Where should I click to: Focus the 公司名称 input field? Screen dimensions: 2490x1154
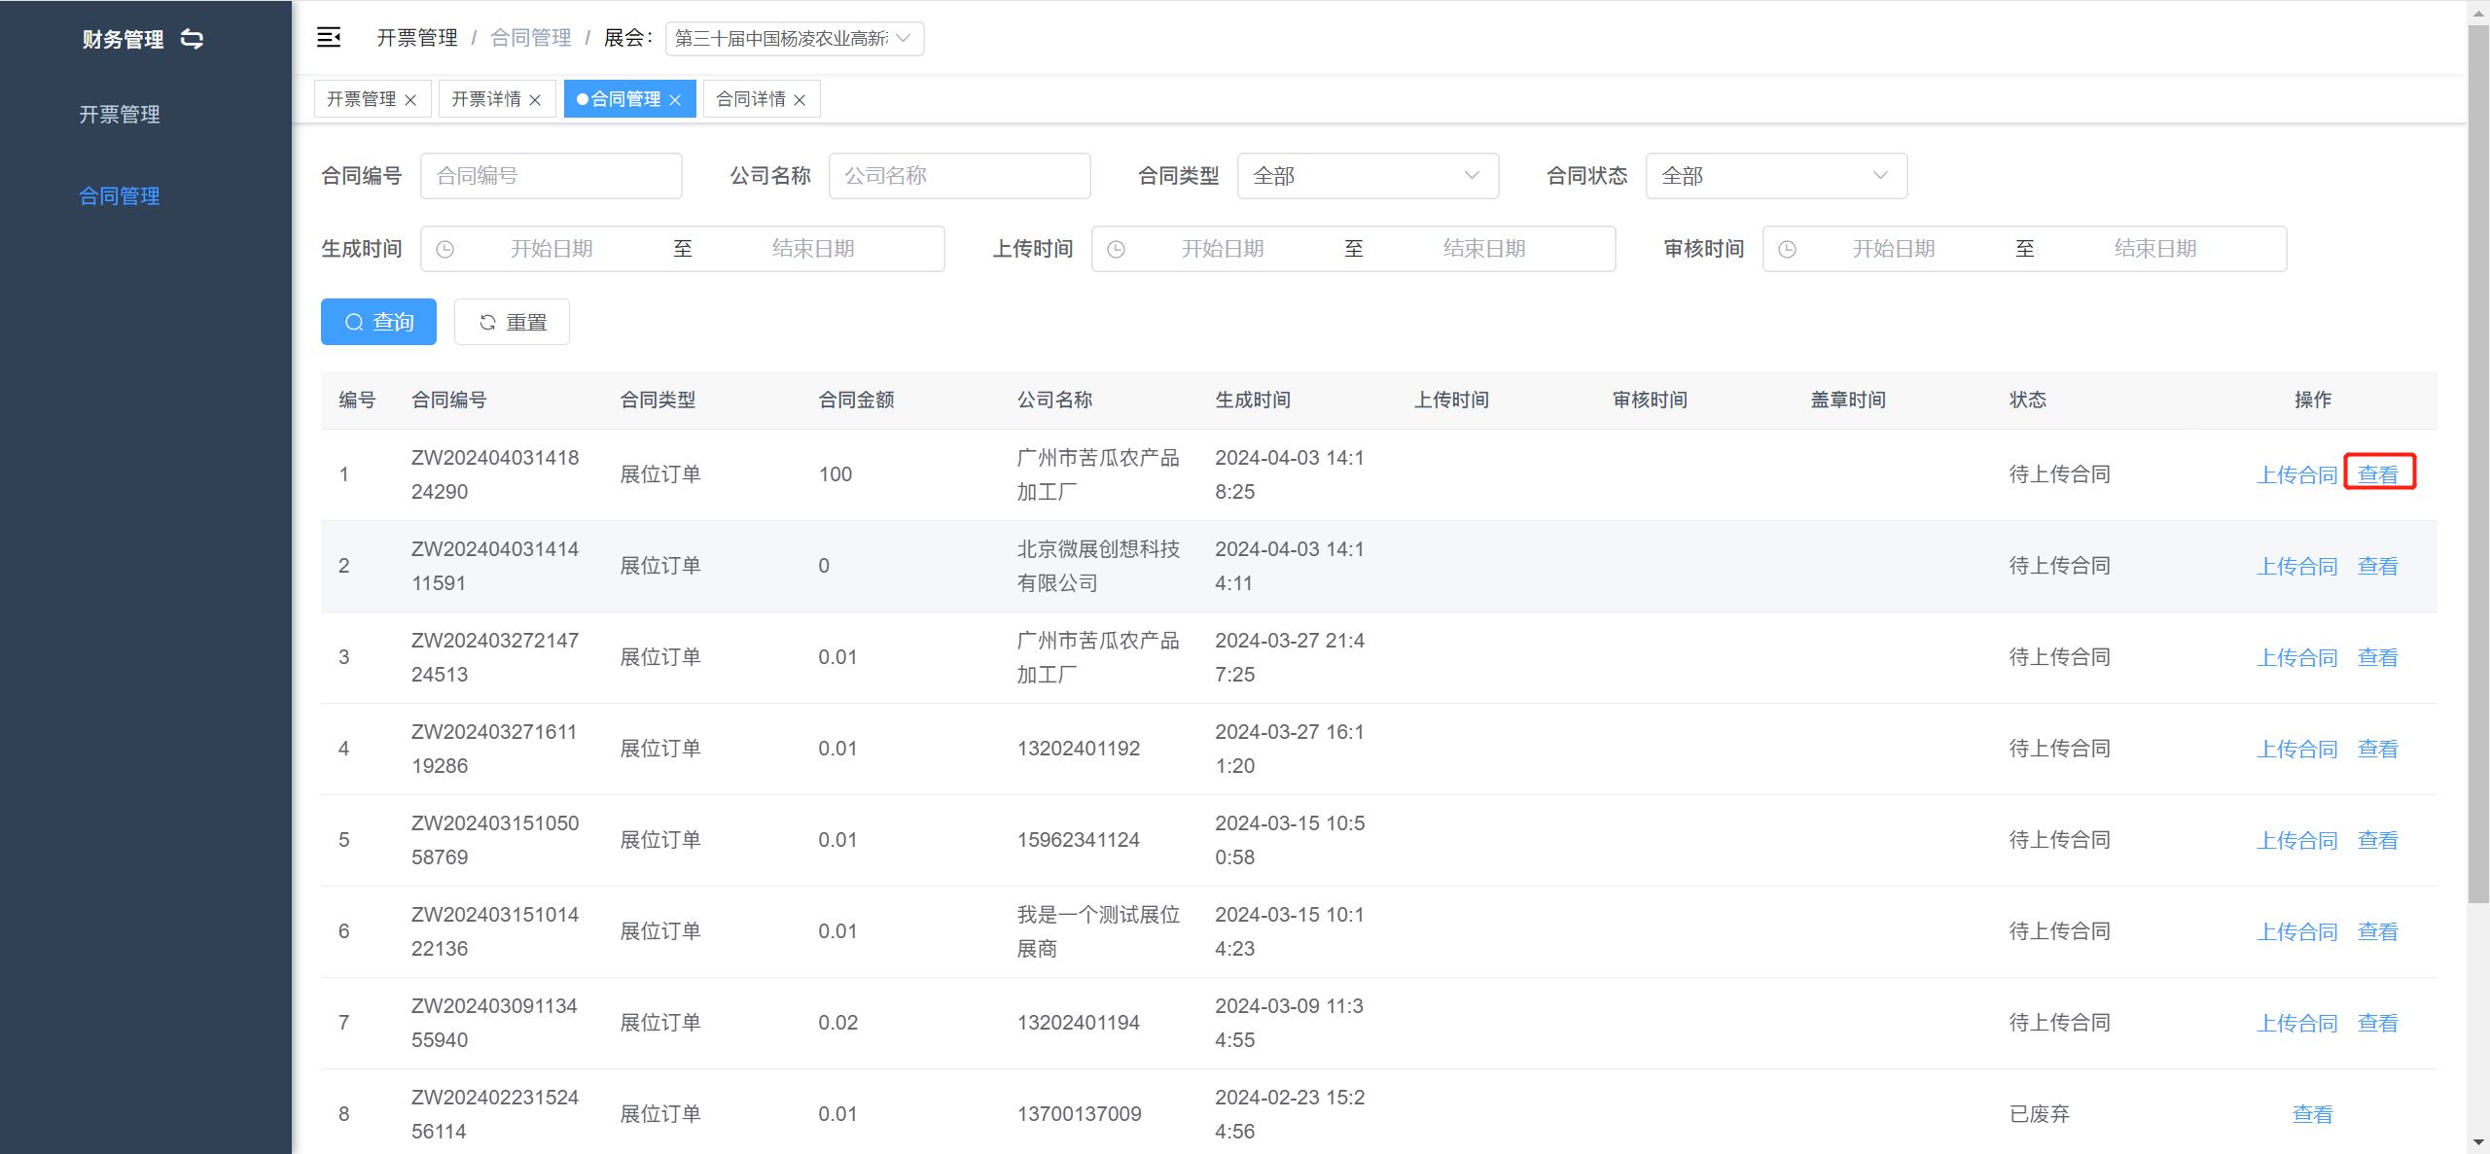960,176
